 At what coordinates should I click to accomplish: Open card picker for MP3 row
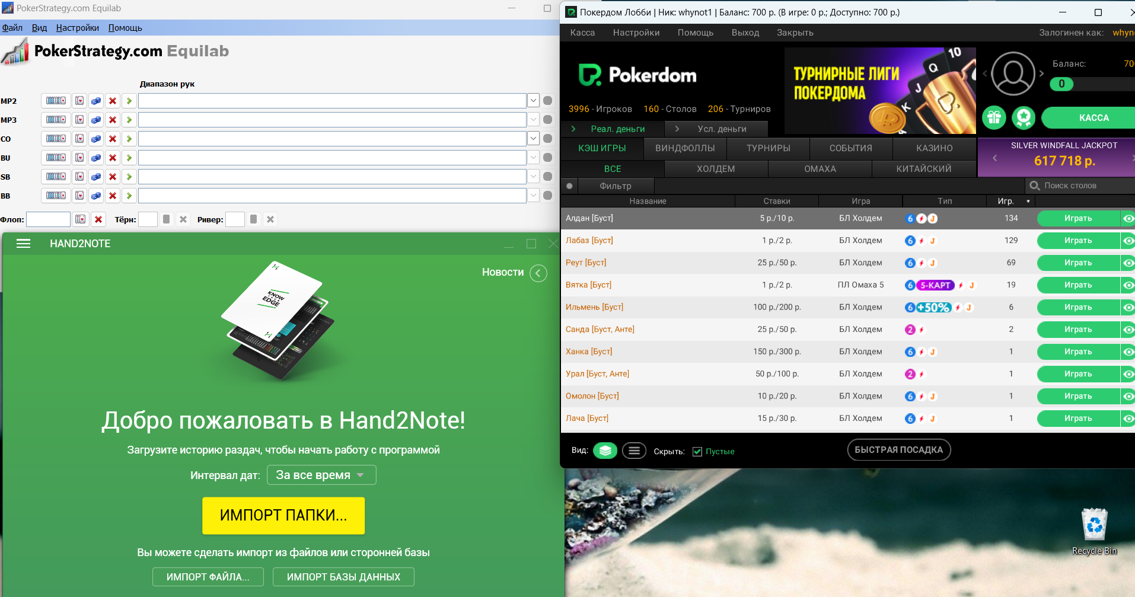click(79, 120)
